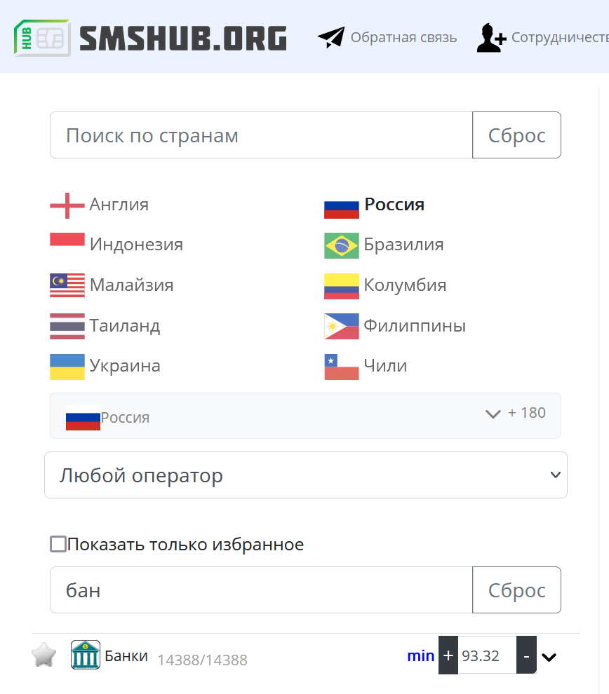Select the England flag icon
609x694 pixels.
pos(67,205)
